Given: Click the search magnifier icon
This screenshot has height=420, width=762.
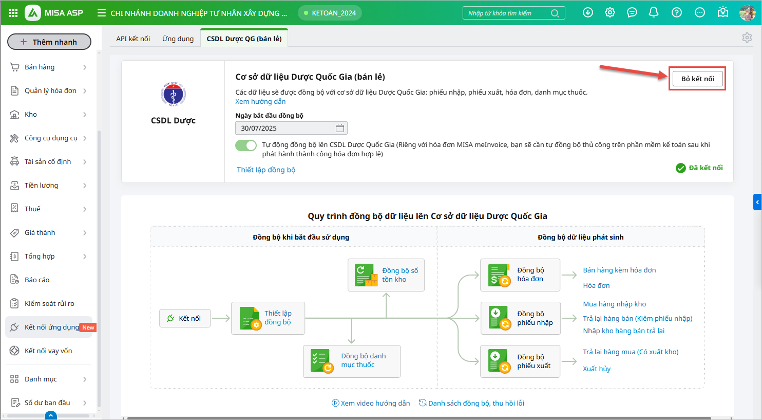Looking at the screenshot, I should (555, 13).
